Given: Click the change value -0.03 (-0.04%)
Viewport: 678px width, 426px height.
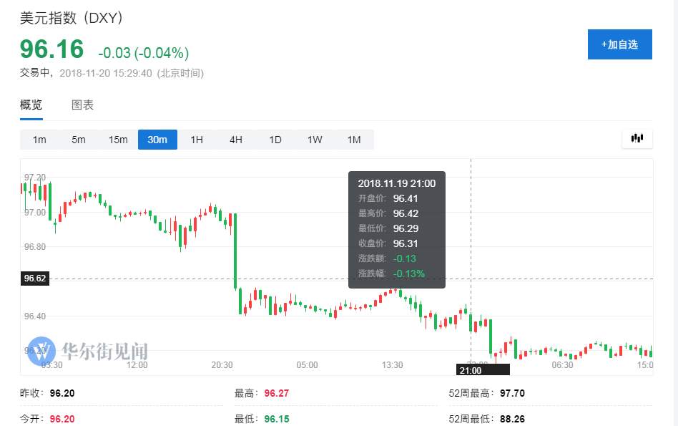Looking at the screenshot, I should (144, 53).
